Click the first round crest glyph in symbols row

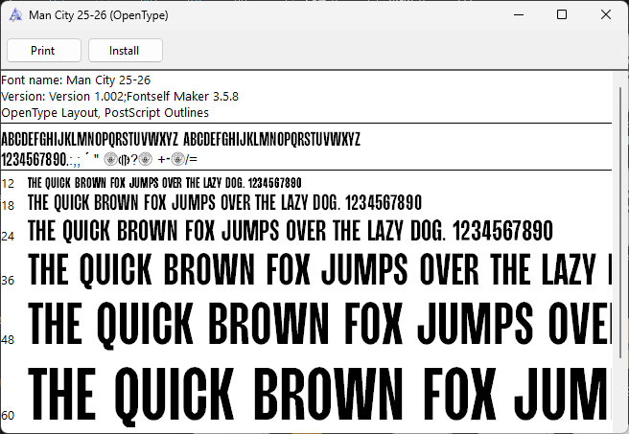(x=110, y=159)
